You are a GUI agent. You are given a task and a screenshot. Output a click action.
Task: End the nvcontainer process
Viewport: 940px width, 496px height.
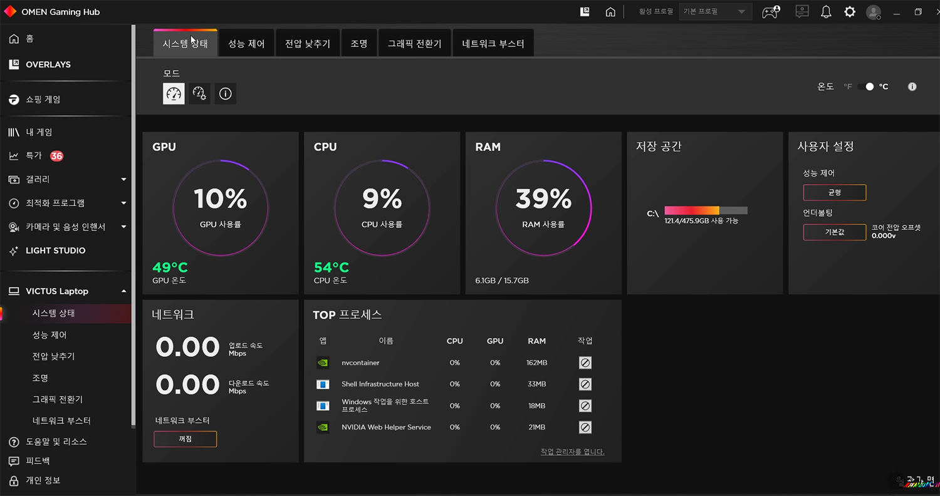585,363
